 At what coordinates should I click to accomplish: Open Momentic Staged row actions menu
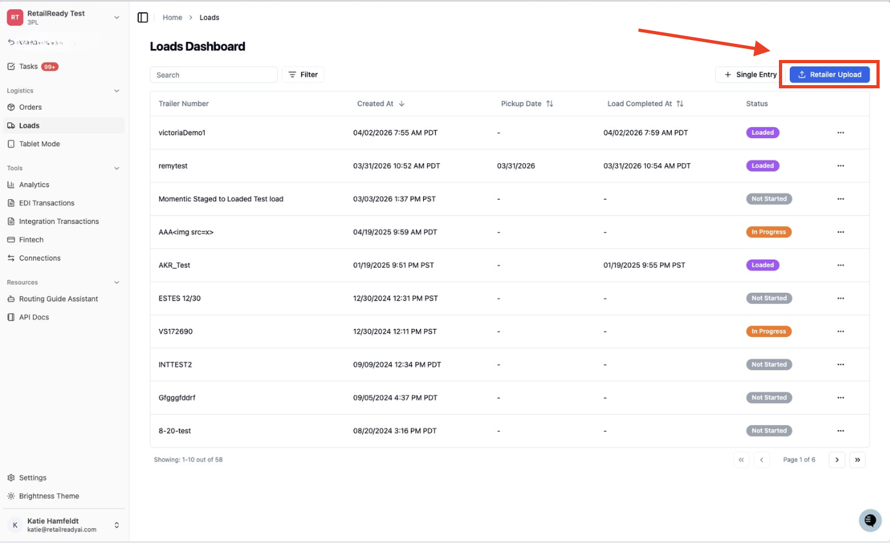[840, 199]
